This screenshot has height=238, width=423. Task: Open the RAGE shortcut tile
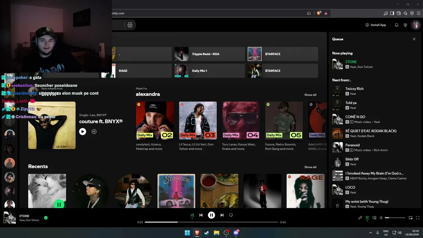pyautogui.click(x=136, y=71)
